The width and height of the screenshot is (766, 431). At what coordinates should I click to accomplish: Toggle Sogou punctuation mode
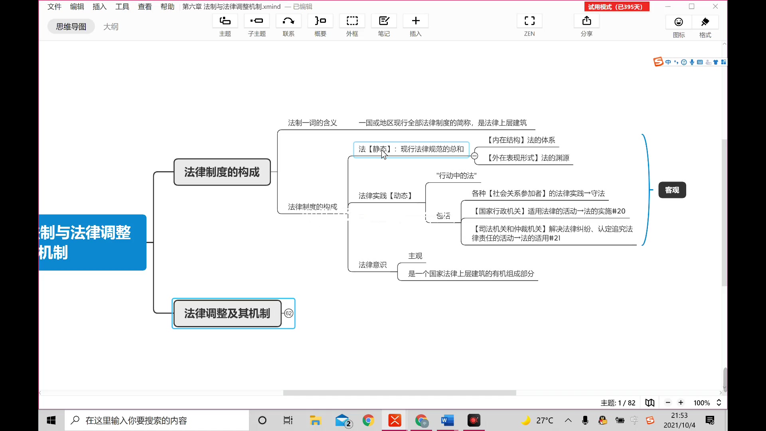coord(676,62)
